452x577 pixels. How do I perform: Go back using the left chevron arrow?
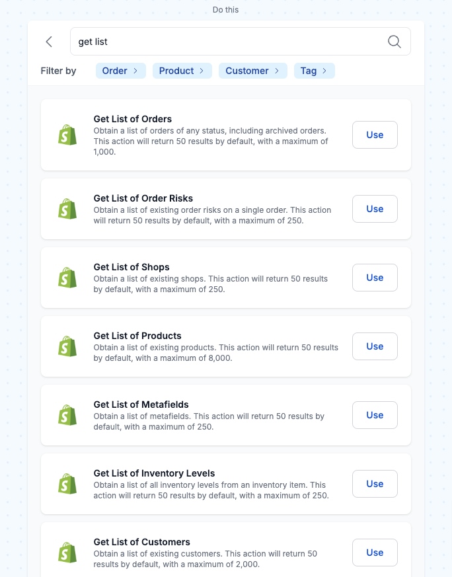coord(49,42)
